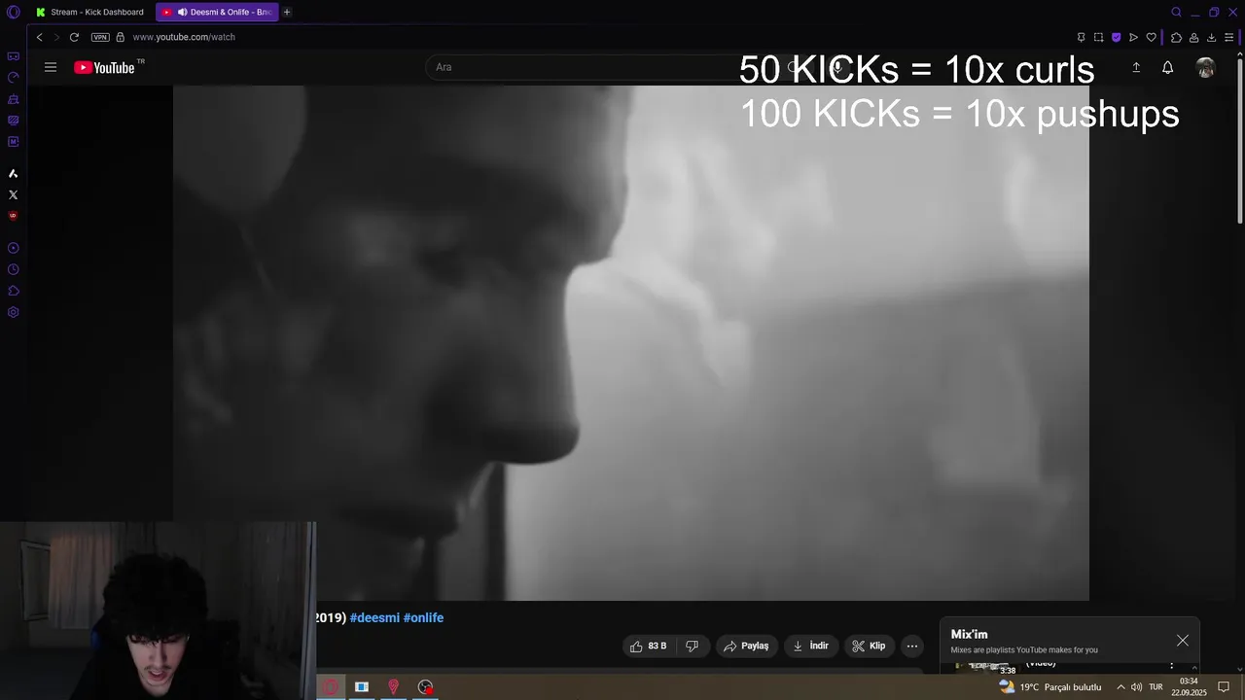Open History clock icon in sidebar
The height and width of the screenshot is (700, 1245).
(x=14, y=269)
